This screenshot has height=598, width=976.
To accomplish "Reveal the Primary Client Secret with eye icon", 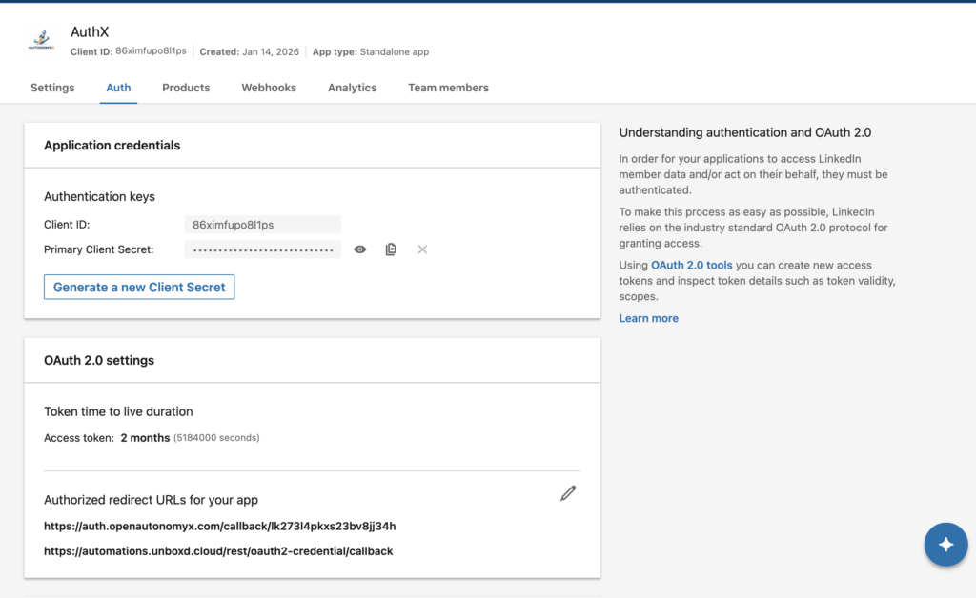I will 360,249.
